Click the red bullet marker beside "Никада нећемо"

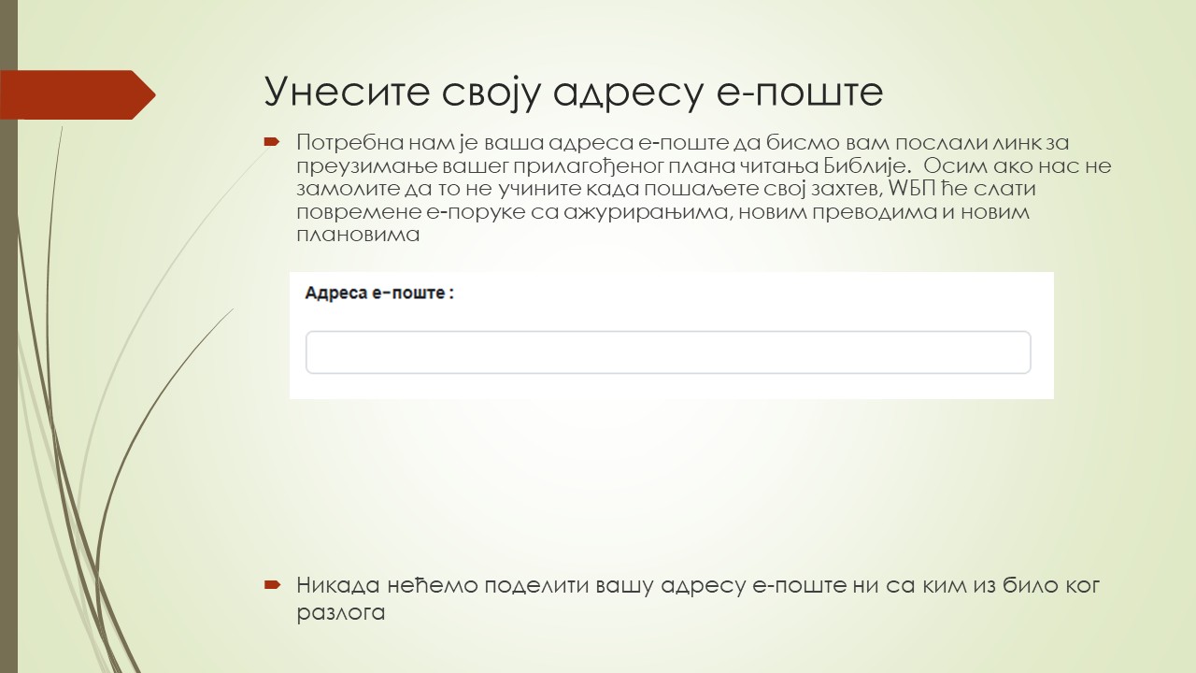click(x=274, y=583)
